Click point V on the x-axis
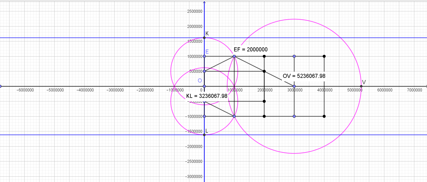The height and width of the screenshot is (182, 427). pyautogui.click(x=361, y=86)
